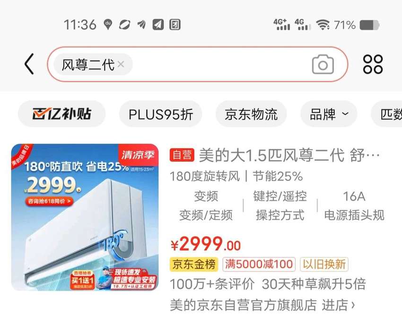Tap the Baidu map notification icon
This screenshot has width=402, height=333.
(108, 25)
